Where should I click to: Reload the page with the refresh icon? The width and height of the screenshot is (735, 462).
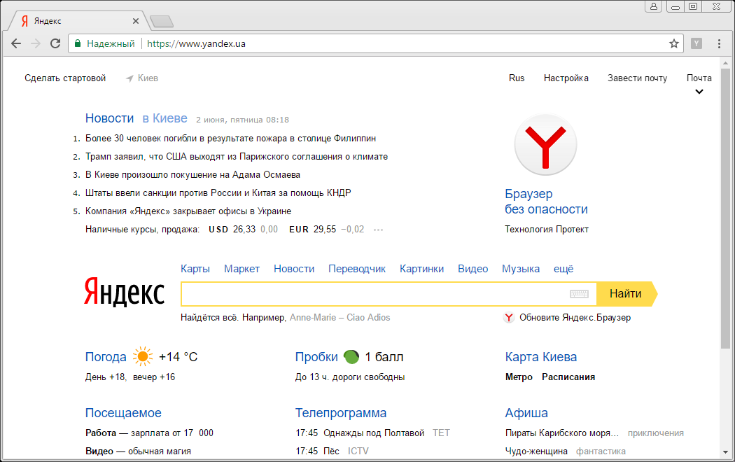click(55, 43)
